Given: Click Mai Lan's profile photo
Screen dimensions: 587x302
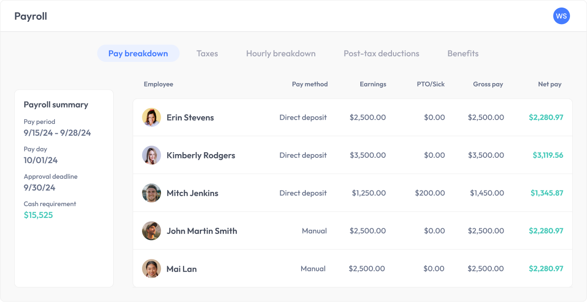Looking at the screenshot, I should pos(151,268).
